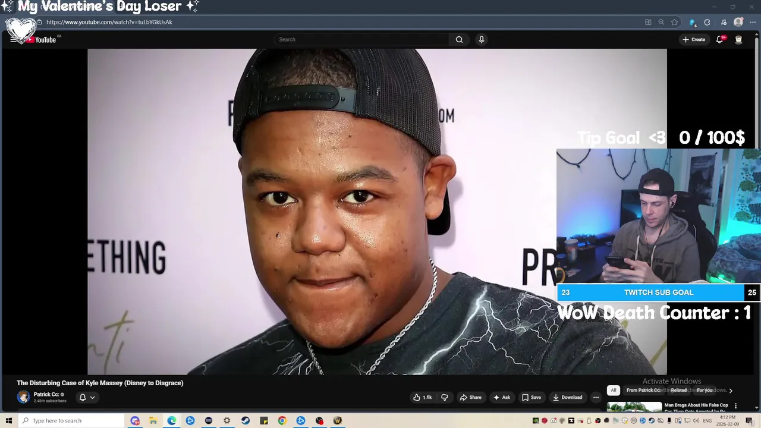Download the video

[567, 397]
